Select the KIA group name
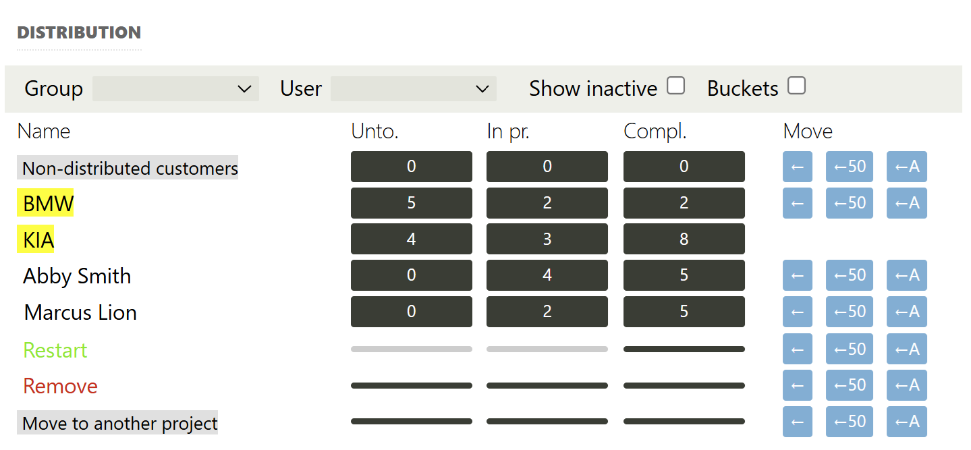Viewport: 971px width, 450px height. (x=38, y=240)
